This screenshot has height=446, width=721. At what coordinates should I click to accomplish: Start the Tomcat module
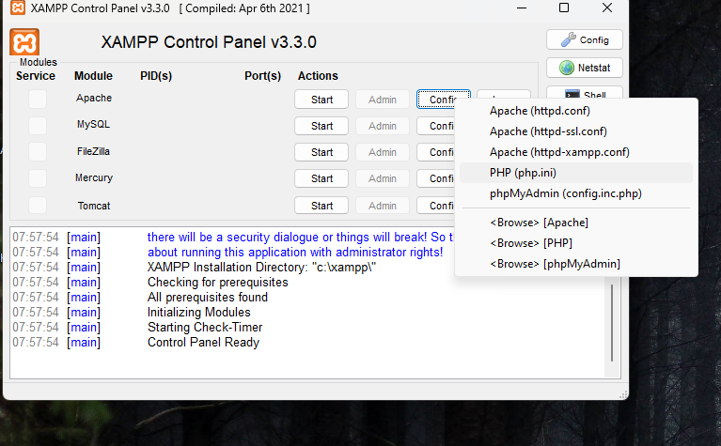pos(321,206)
